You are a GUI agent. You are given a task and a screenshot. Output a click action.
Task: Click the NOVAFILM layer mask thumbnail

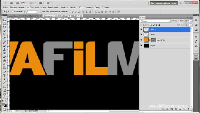pos(153,40)
